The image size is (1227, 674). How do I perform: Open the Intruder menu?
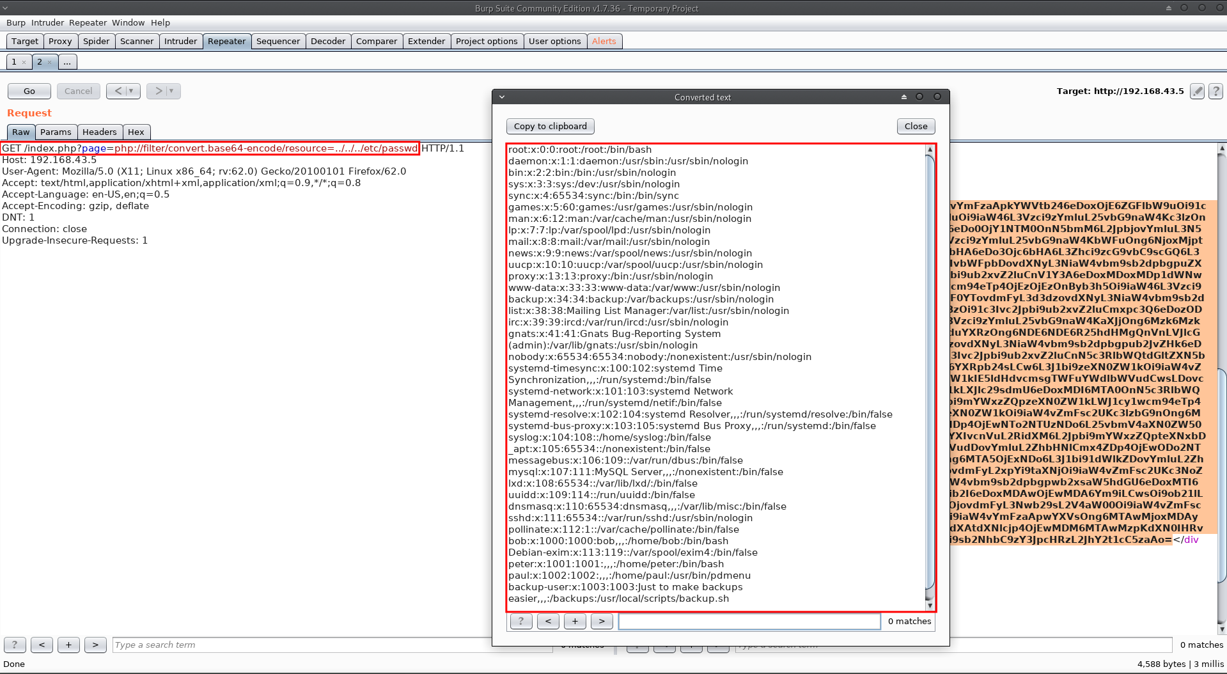click(x=47, y=22)
